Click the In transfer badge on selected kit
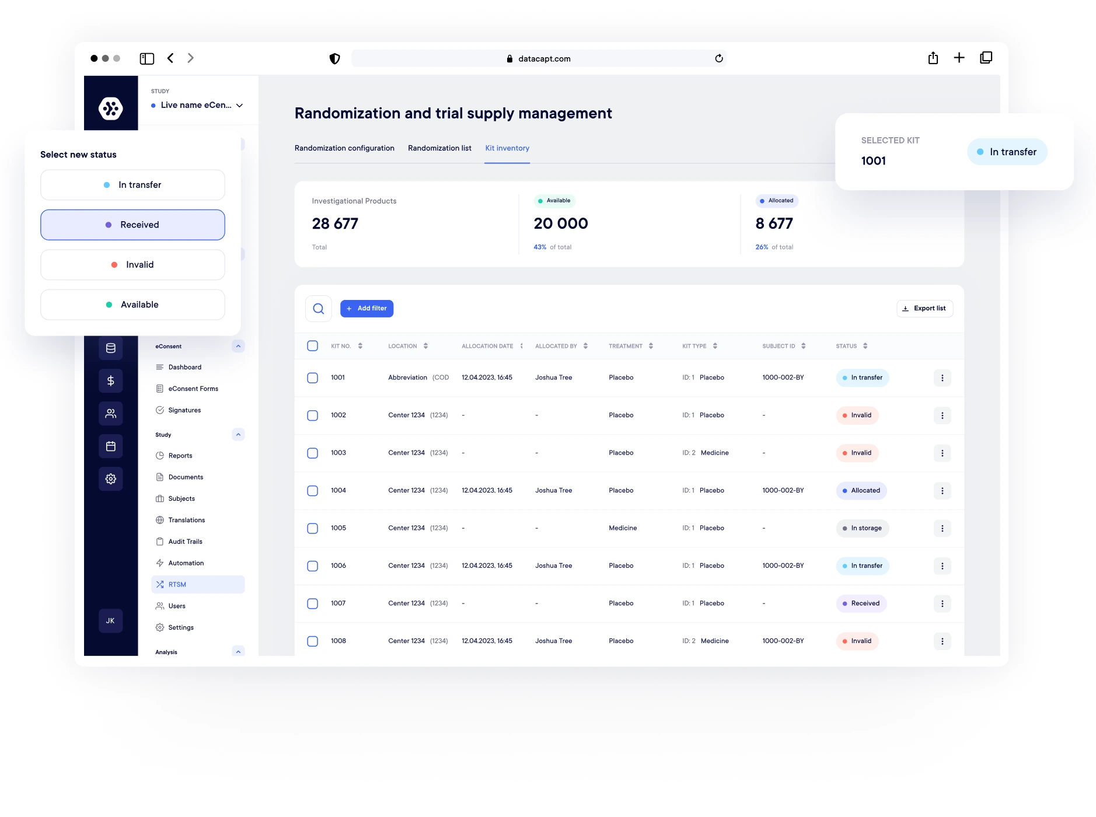Viewport: 1096px width, 817px height. (1007, 152)
